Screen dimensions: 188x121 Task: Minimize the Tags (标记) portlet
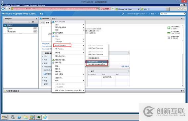pos(129,71)
